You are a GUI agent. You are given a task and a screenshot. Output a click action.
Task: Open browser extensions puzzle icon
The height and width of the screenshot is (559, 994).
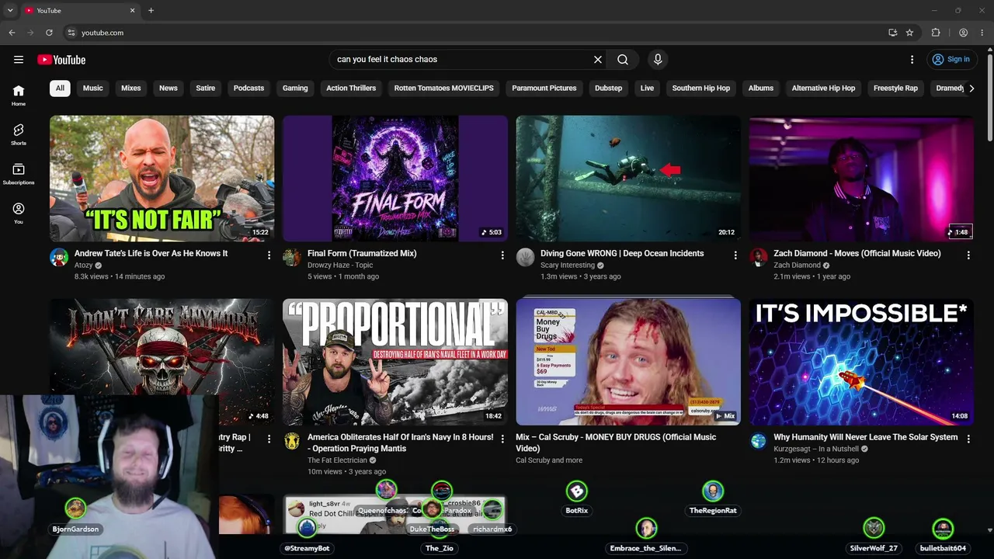pyautogui.click(x=936, y=33)
